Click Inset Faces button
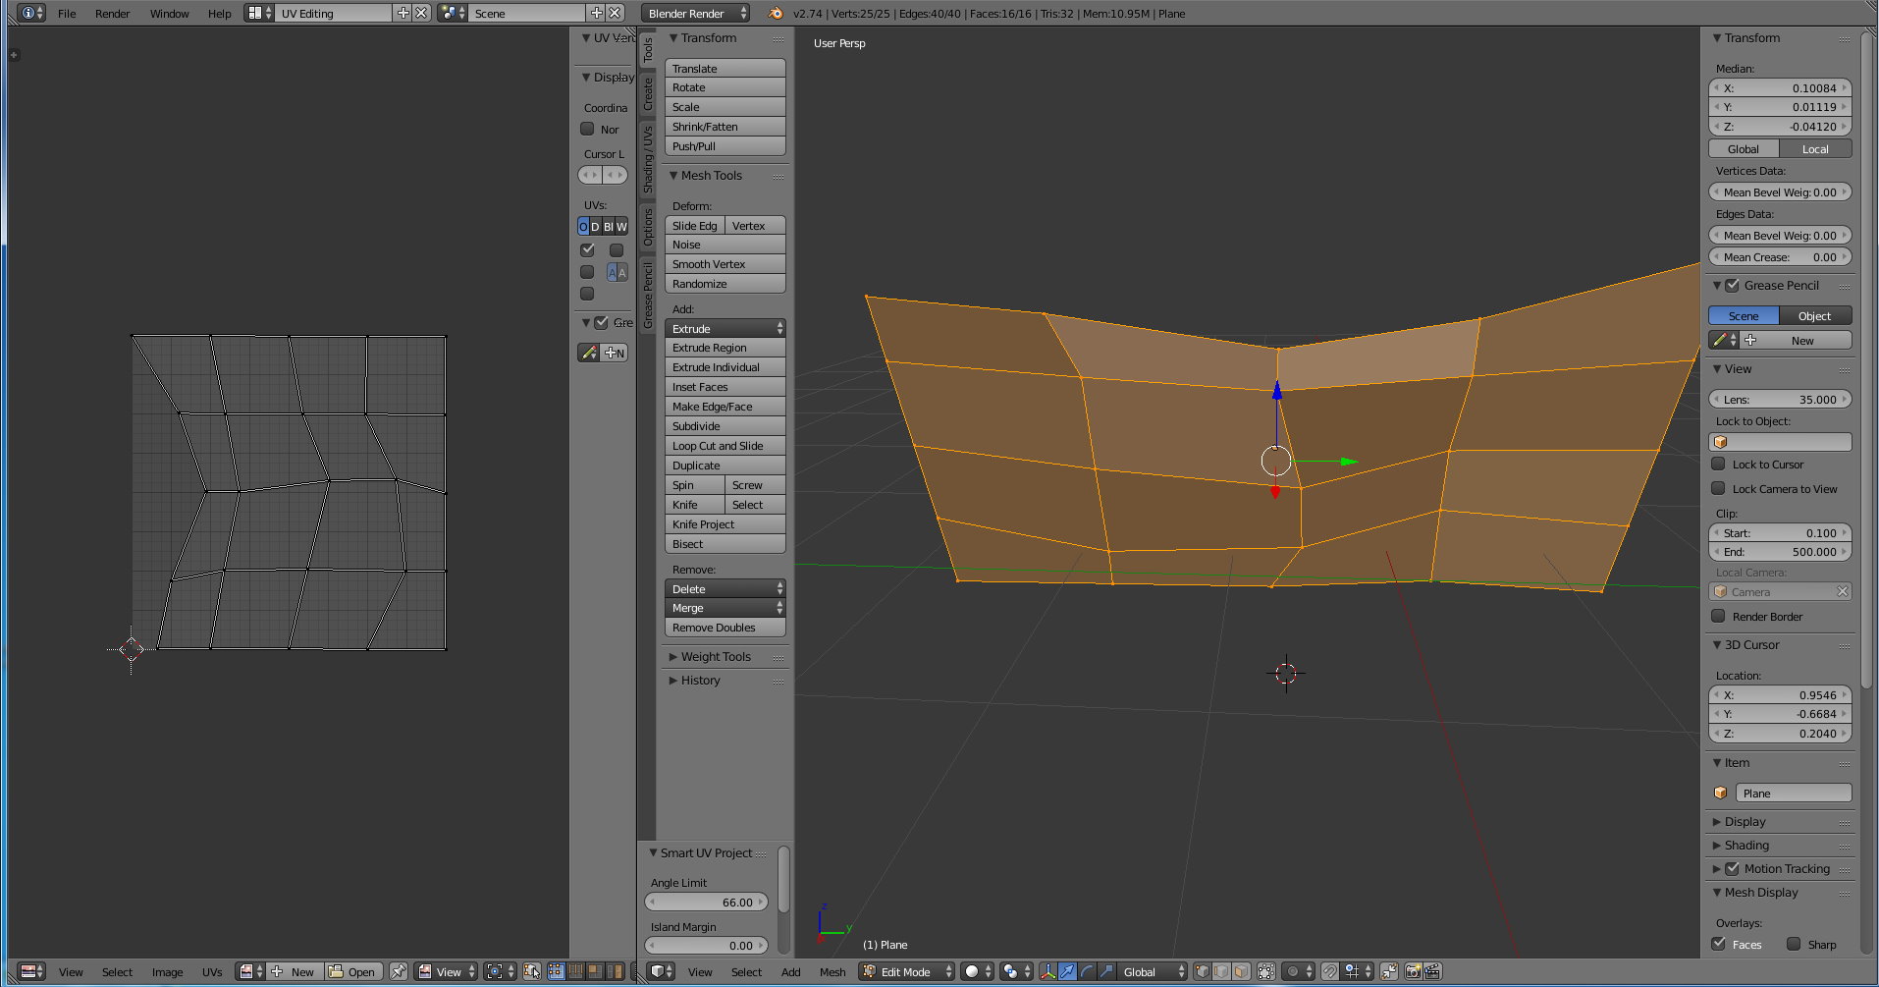This screenshot has width=1879, height=987. 725,387
